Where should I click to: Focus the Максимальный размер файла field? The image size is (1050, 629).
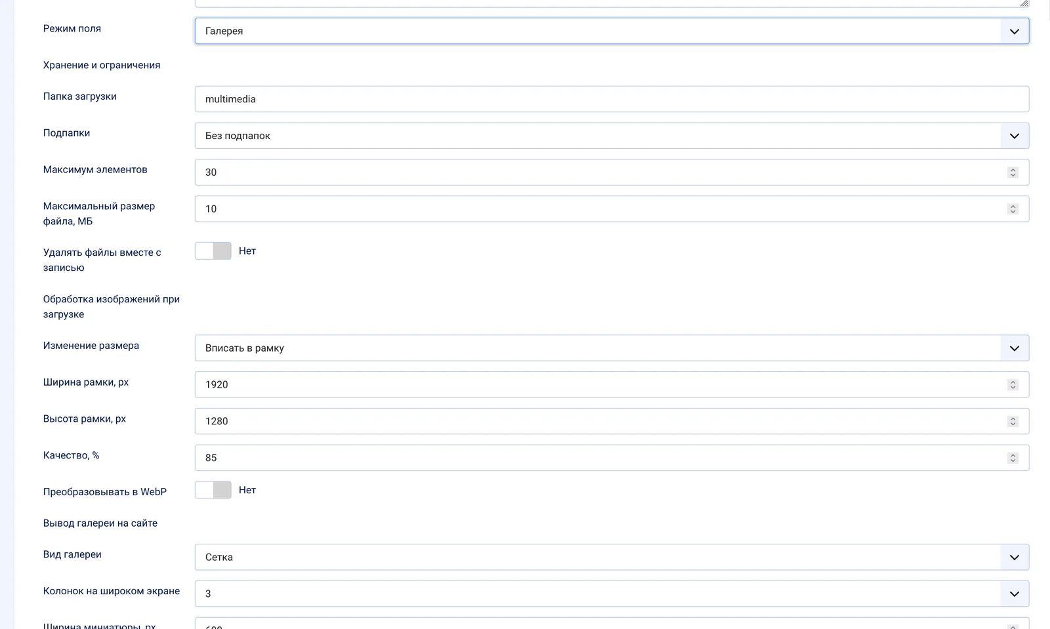612,209
